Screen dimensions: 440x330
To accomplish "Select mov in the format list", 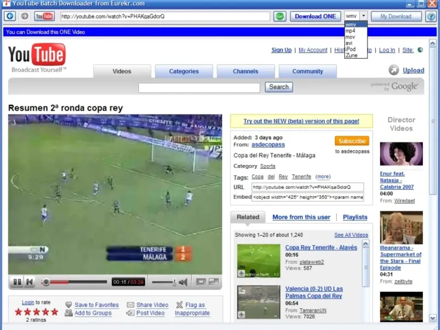I will tap(356, 37).
